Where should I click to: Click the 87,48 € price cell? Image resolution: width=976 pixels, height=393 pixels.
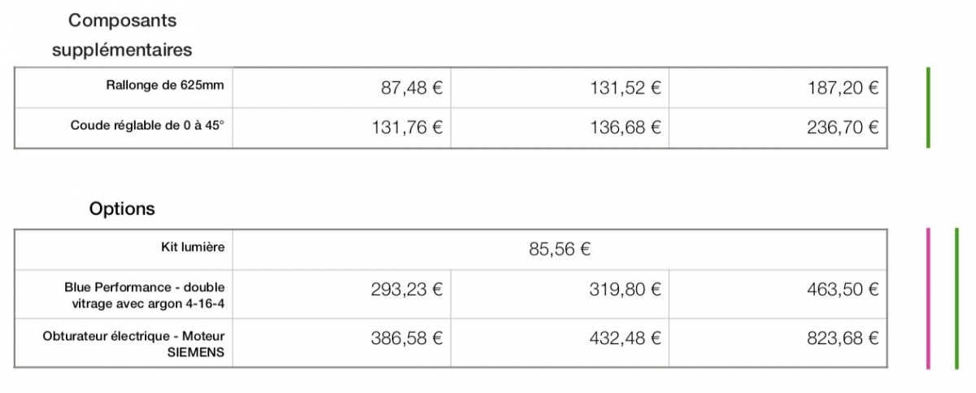coord(342,88)
